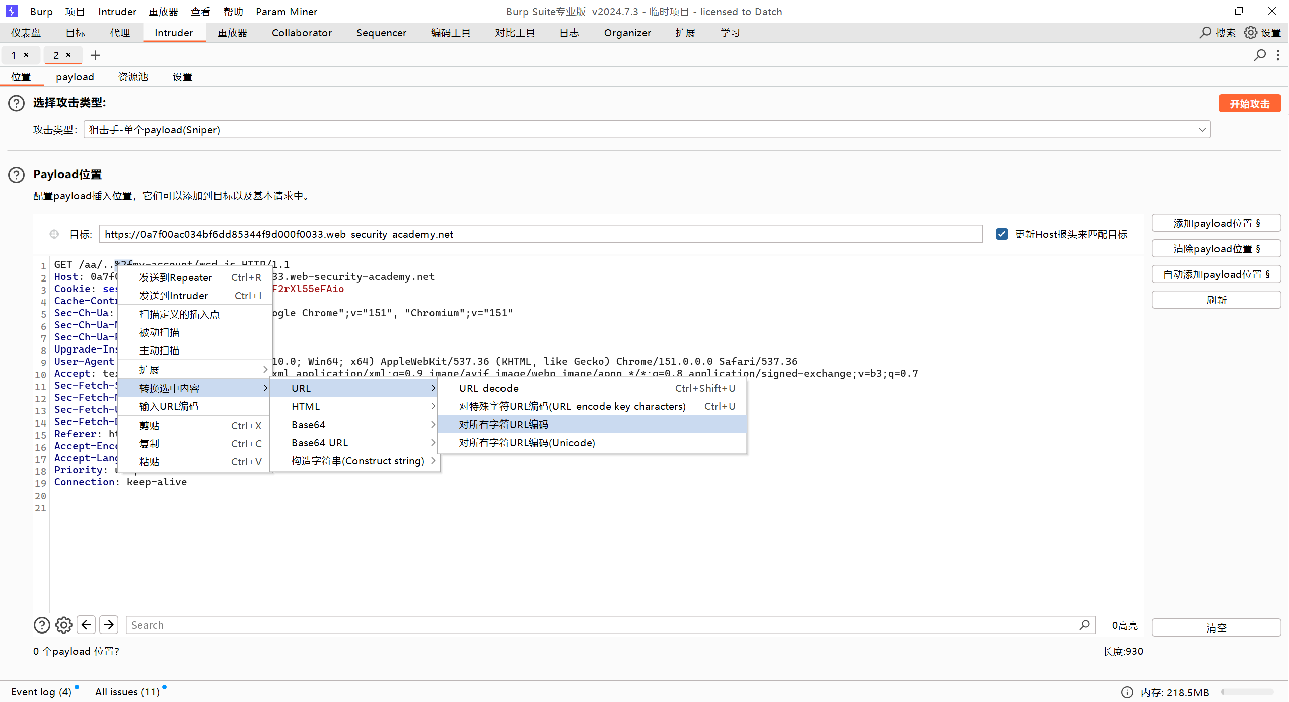
Task: Select 发送到Intruder in context menu
Action: coord(195,296)
